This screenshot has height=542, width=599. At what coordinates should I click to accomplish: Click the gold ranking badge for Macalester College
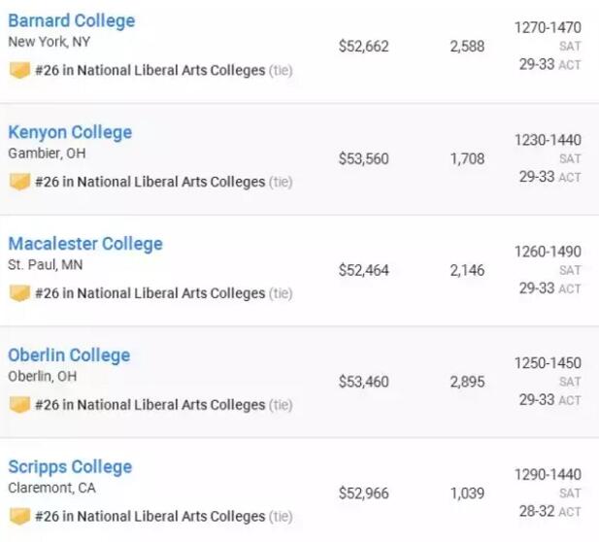19,293
